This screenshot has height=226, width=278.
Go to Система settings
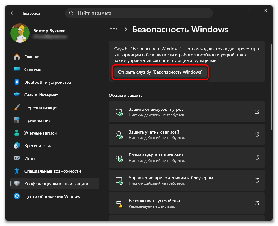(x=55, y=70)
